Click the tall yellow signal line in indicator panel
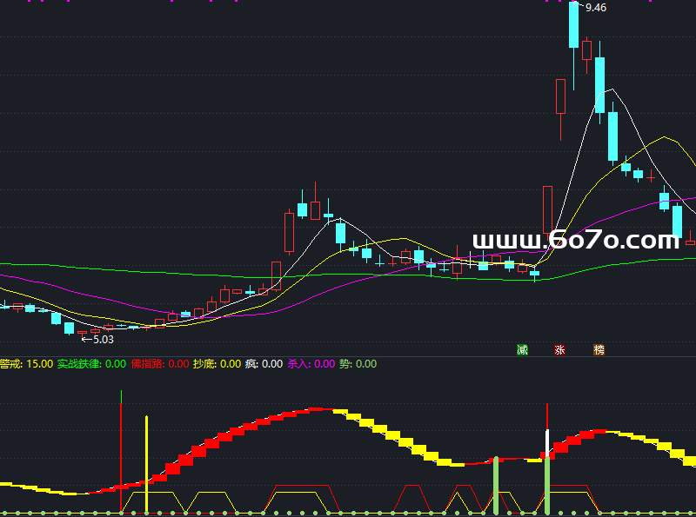The image size is (696, 517). (x=146, y=465)
